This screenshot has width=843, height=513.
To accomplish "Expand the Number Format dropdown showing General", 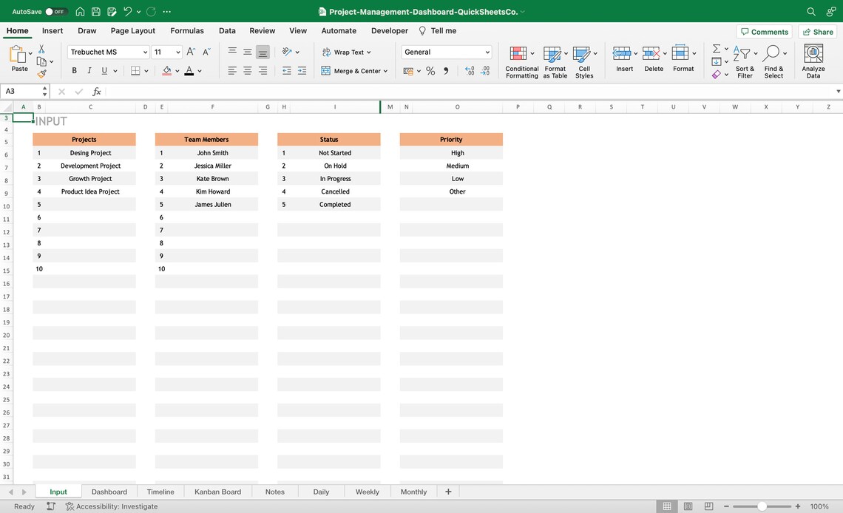I will click(486, 52).
